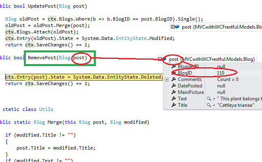Click the wrench icon beside MainPicture
The image size is (262, 162).
[173, 92]
